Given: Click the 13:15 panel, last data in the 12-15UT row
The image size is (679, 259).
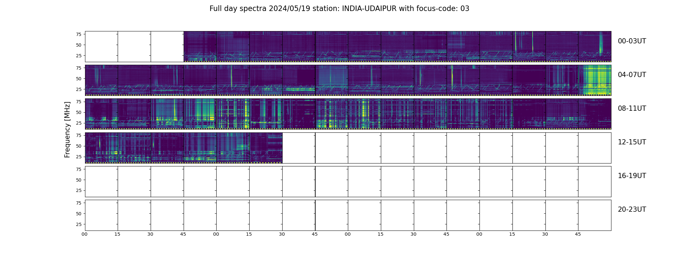Looking at the screenshot, I should pyautogui.click(x=266, y=148).
